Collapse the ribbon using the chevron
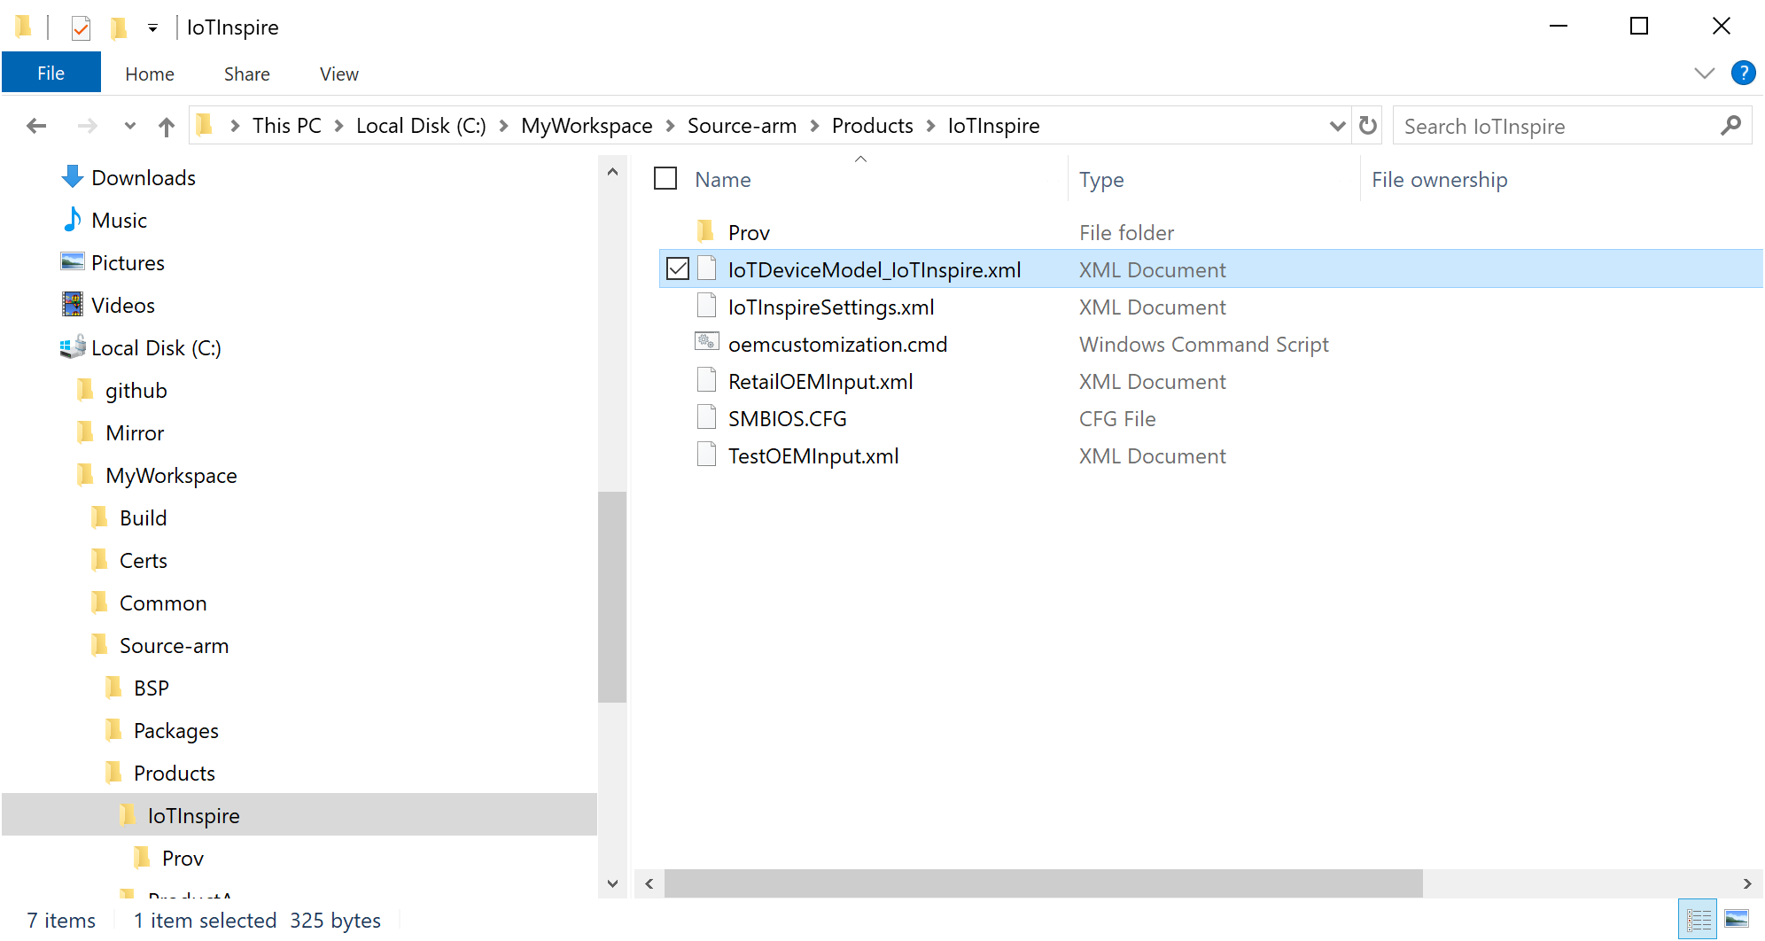This screenshot has height=941, width=1765. [x=1705, y=73]
